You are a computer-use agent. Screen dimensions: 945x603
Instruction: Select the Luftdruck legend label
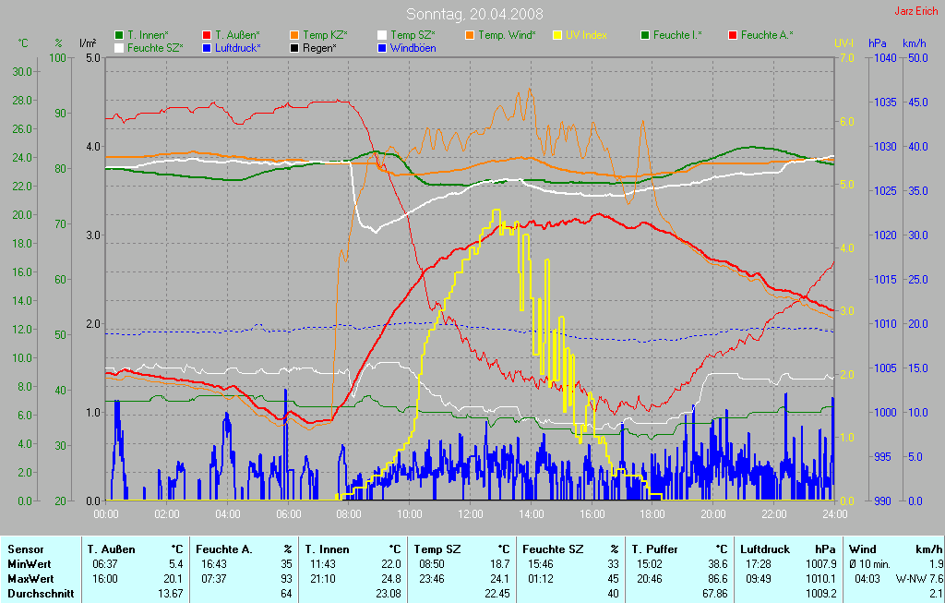(237, 47)
